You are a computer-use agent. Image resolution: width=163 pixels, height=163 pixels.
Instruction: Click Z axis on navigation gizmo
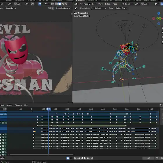tap(159, 13)
